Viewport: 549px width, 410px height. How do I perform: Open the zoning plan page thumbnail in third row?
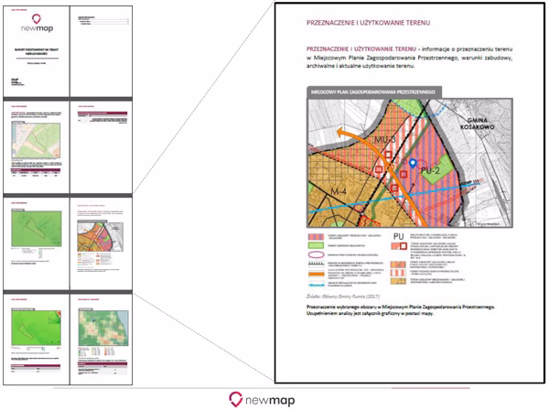pyautogui.click(x=101, y=238)
